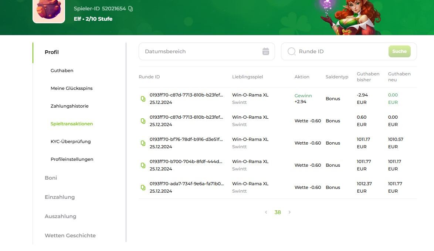Screen dimensions: 434x251
Task: Copy round ID starting 0193ff70-b700
Action: pos(143,165)
